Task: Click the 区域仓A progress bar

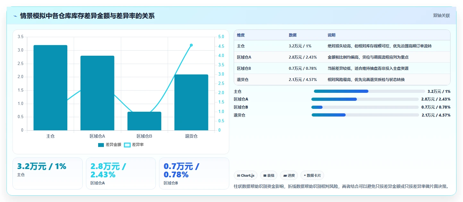Action: coord(365,99)
